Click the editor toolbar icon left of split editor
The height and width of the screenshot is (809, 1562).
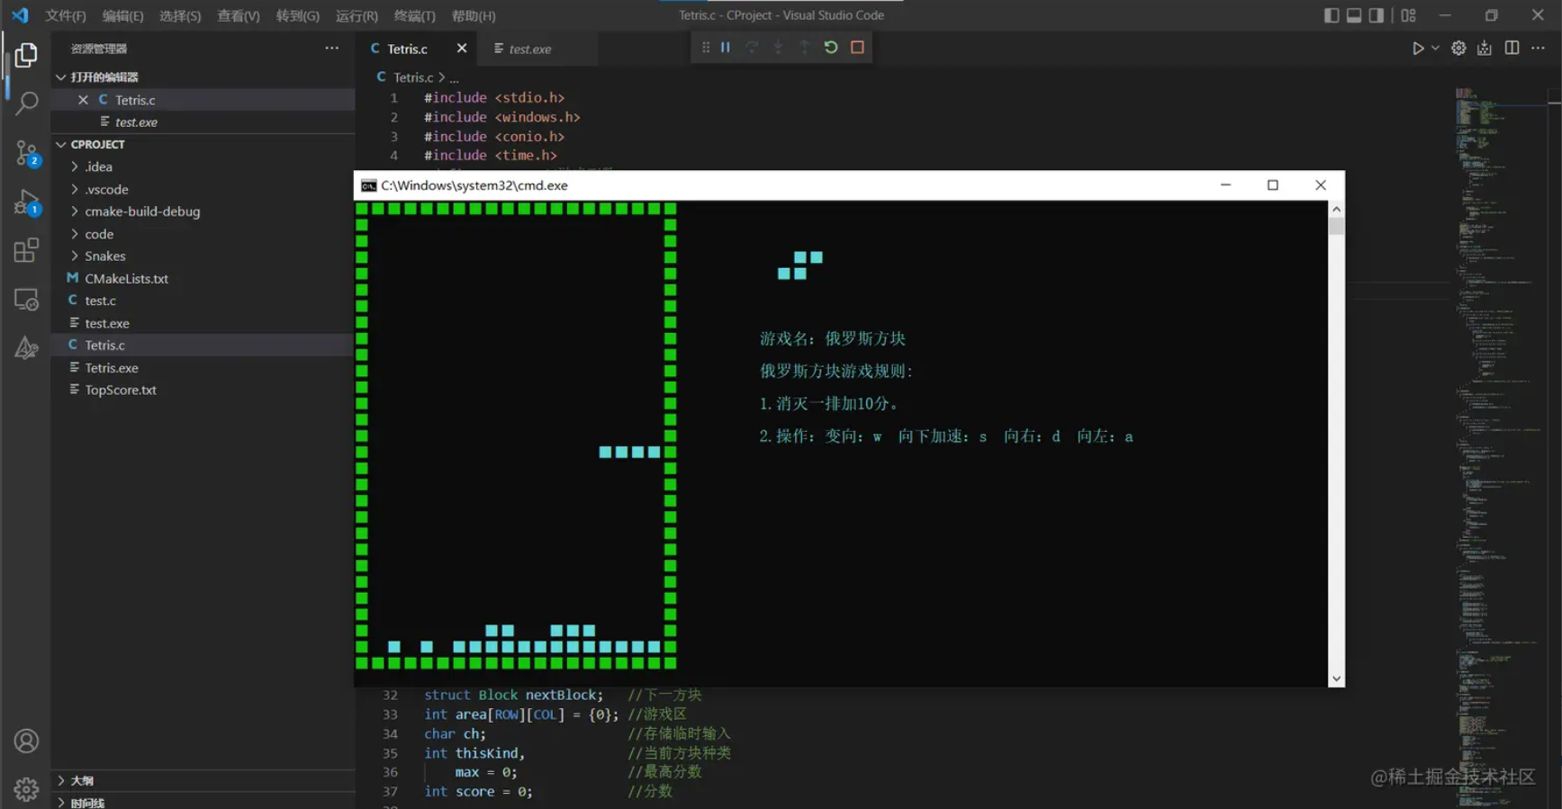(x=1485, y=49)
